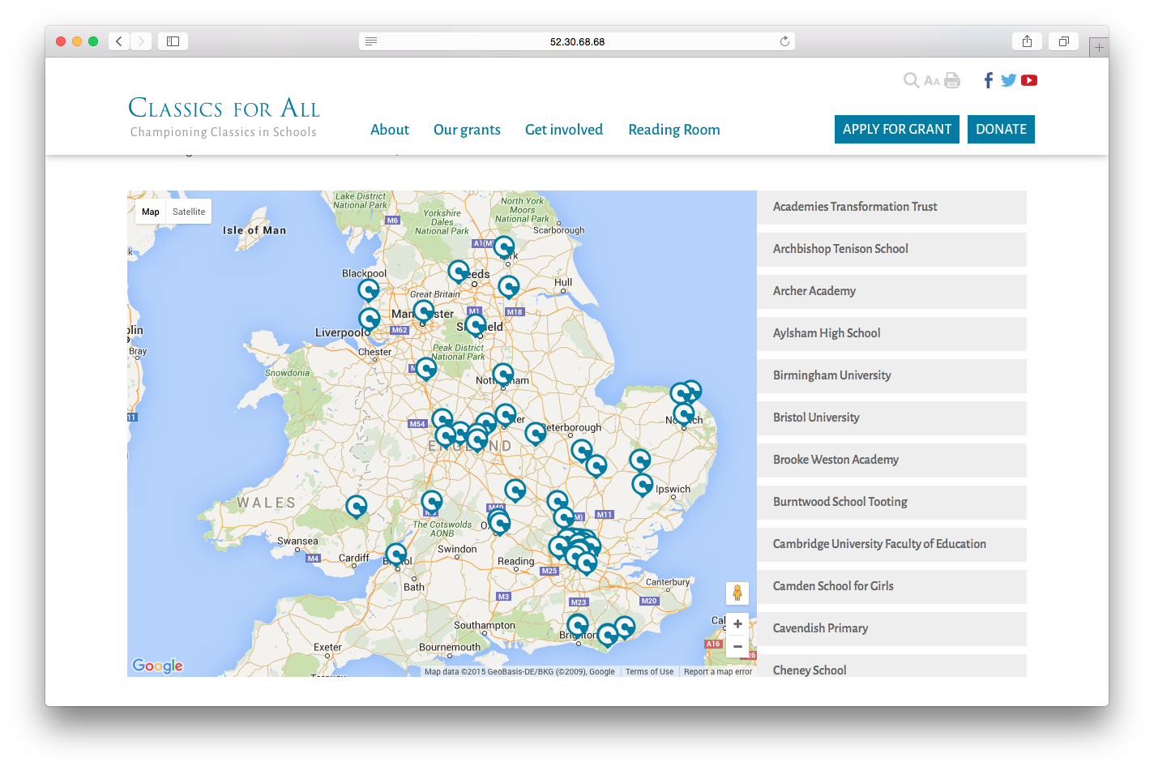Open Safari Reader view icon
Viewport: 1154px width, 771px height.
click(371, 41)
